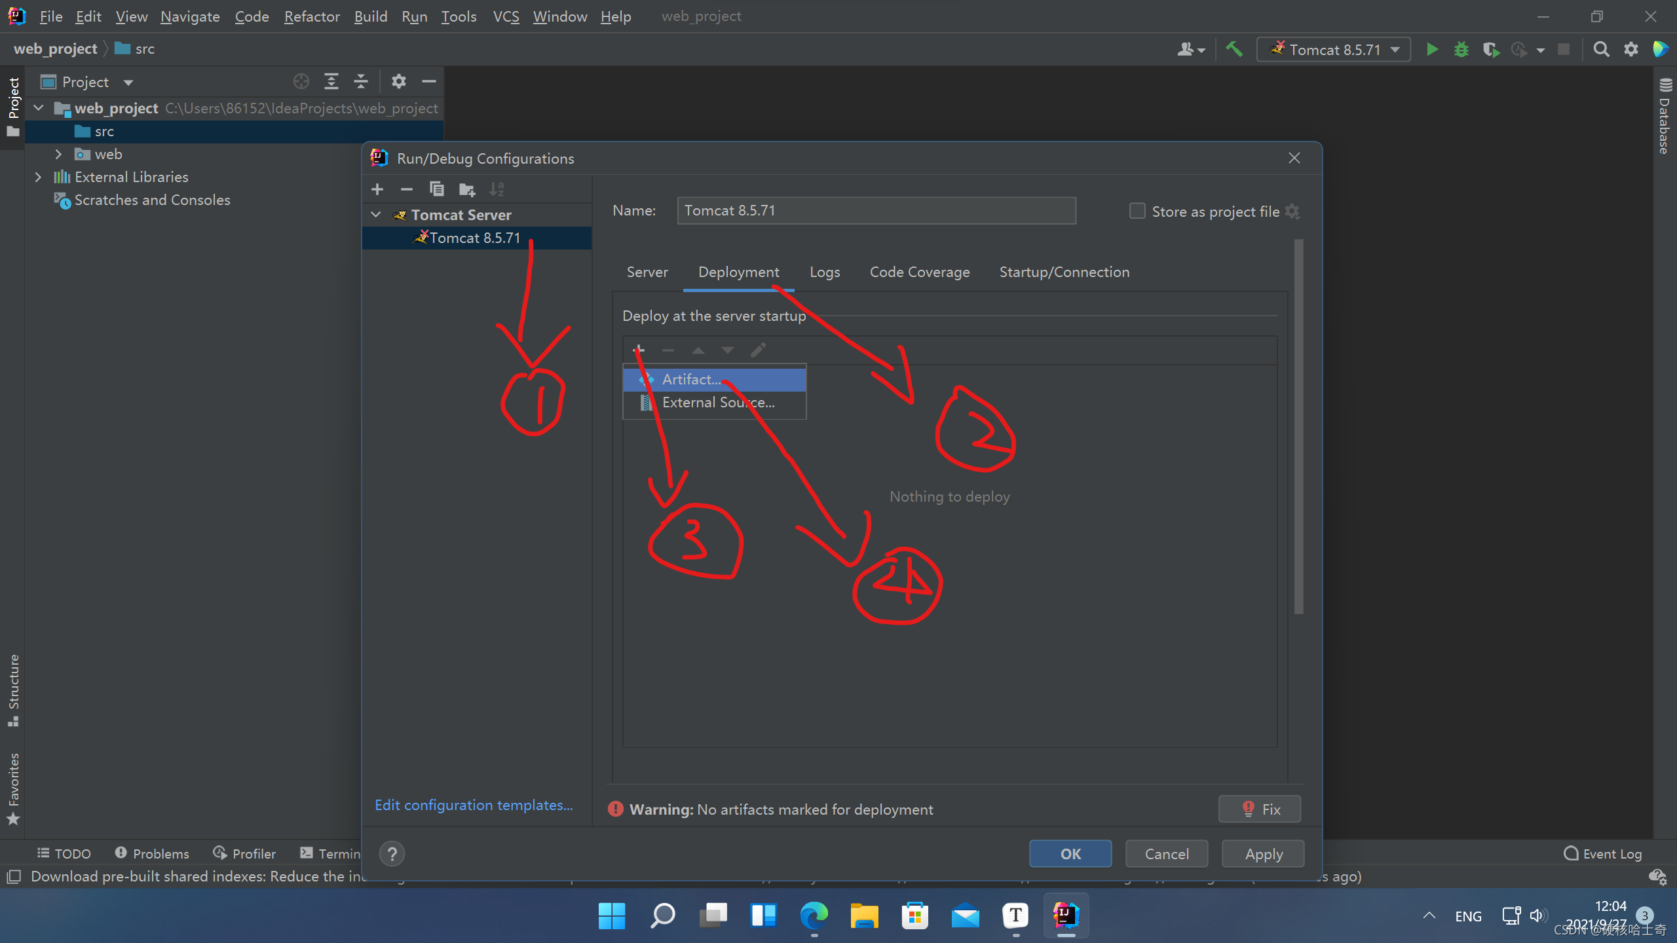Viewport: 1677px width, 943px height.
Task: Click the Name input field
Action: 876,210
